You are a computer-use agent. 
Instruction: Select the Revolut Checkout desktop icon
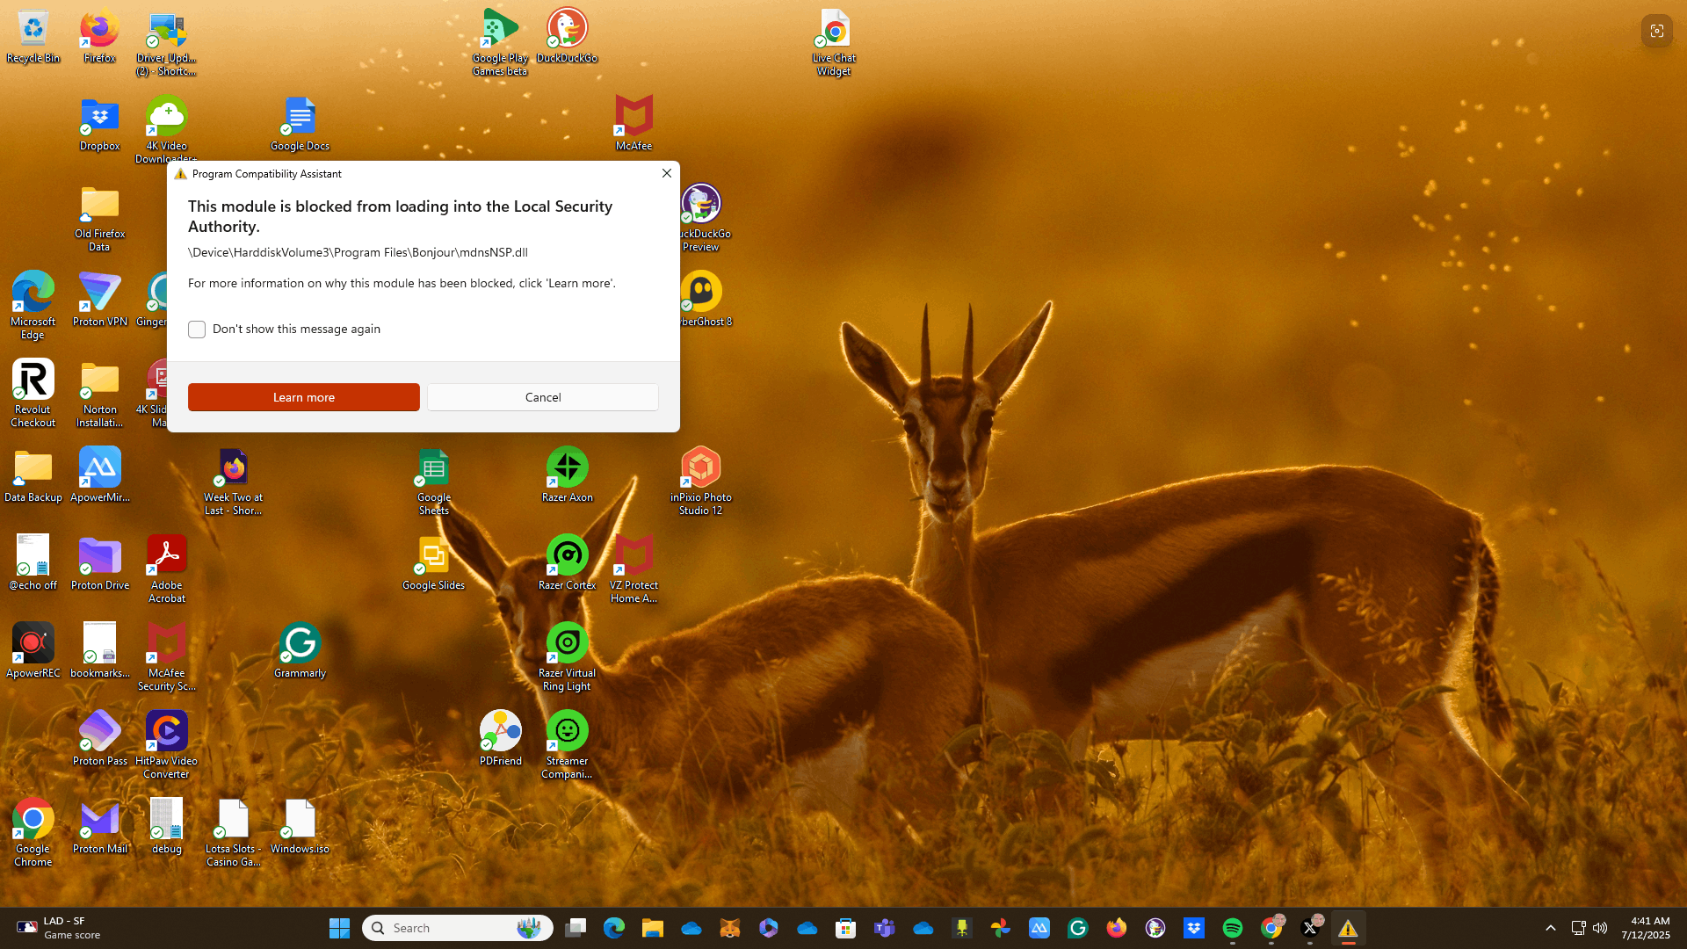(x=33, y=393)
